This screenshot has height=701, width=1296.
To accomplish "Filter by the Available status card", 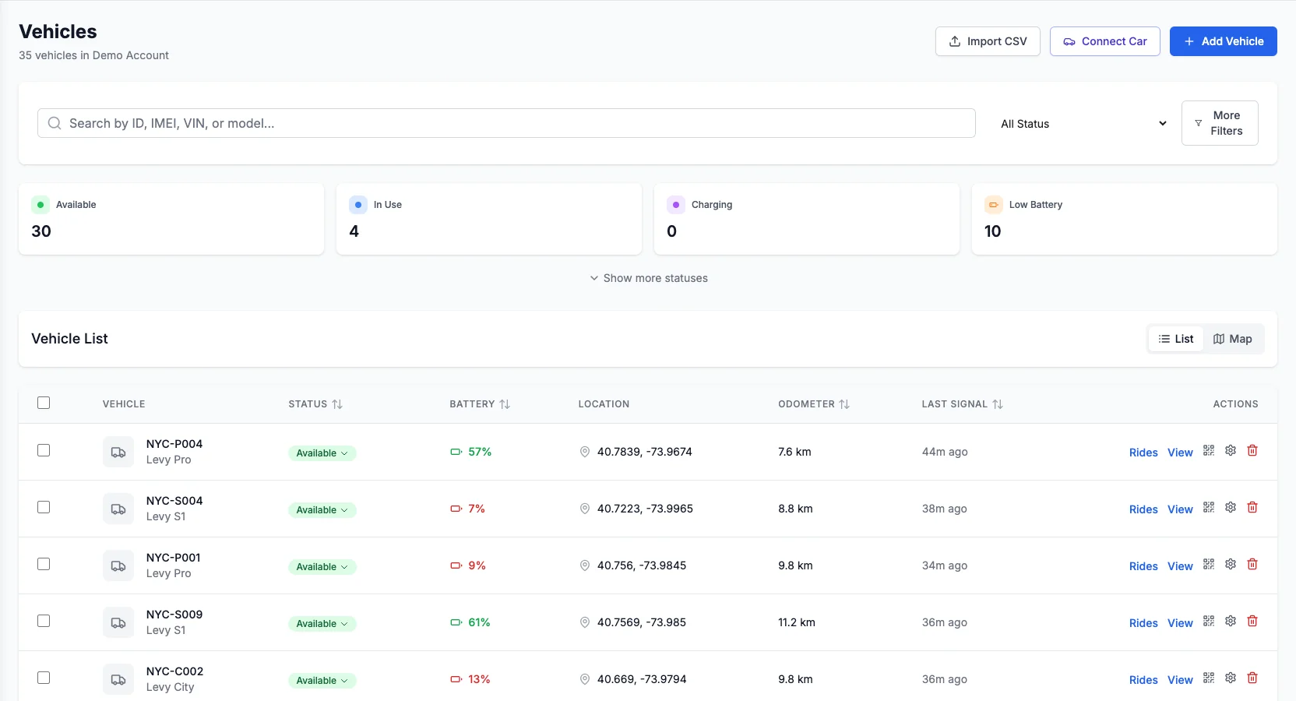I will [x=171, y=219].
